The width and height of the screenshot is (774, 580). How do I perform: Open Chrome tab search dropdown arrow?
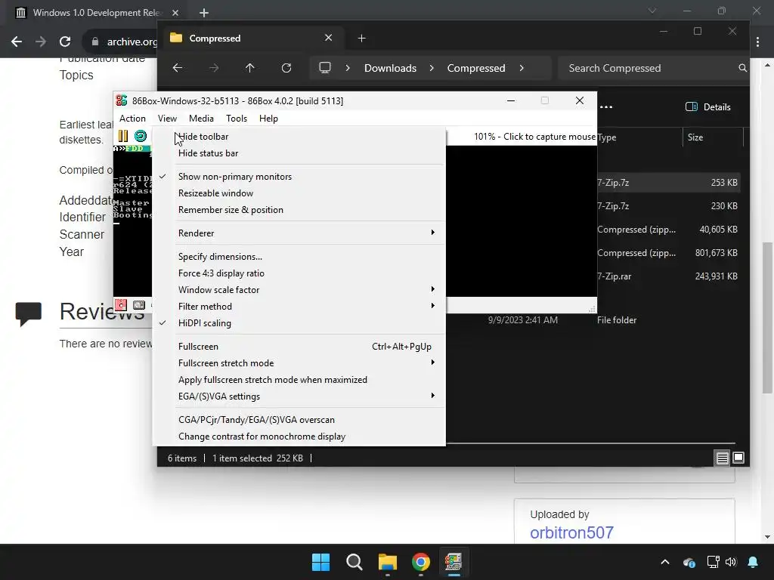coord(652,11)
